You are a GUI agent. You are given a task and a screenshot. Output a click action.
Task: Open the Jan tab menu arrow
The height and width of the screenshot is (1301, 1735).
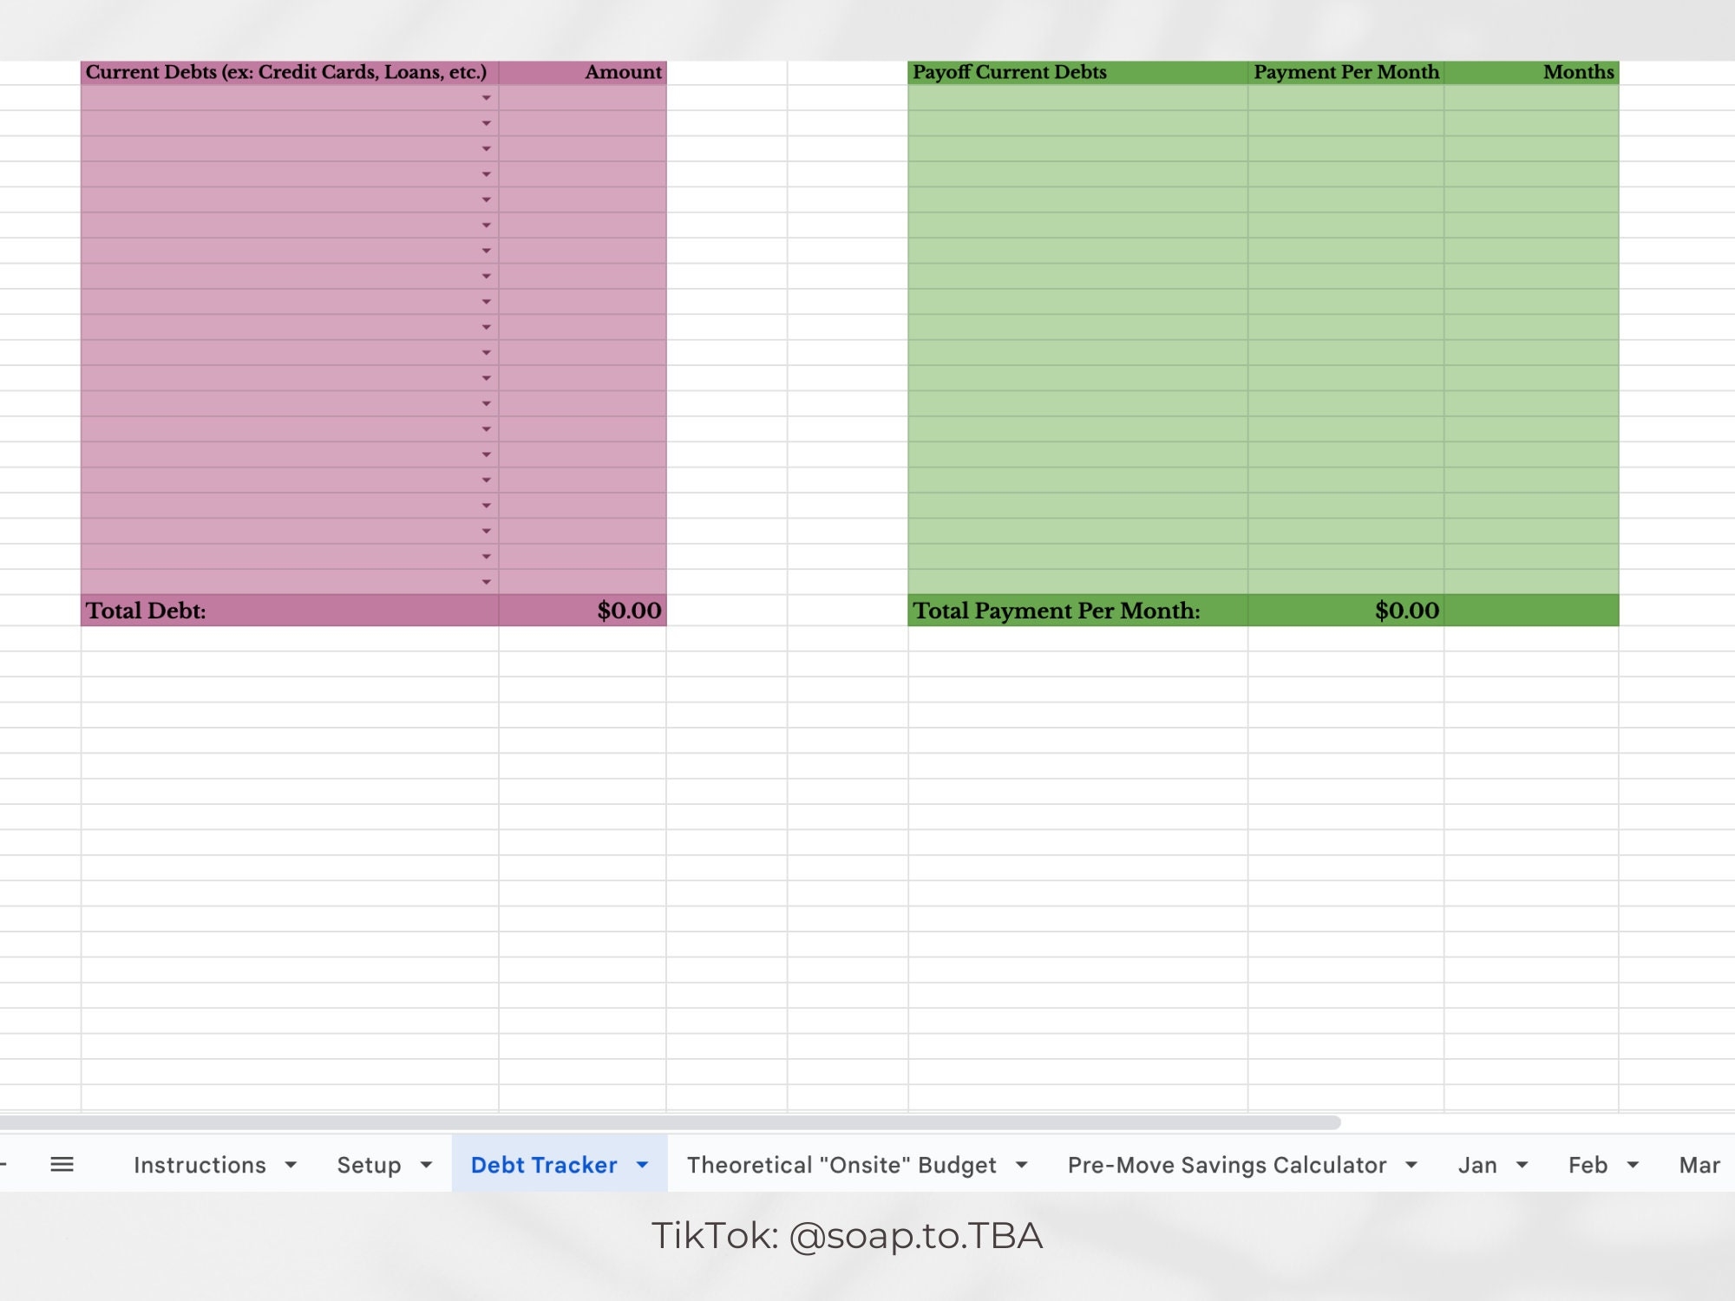click(1522, 1165)
